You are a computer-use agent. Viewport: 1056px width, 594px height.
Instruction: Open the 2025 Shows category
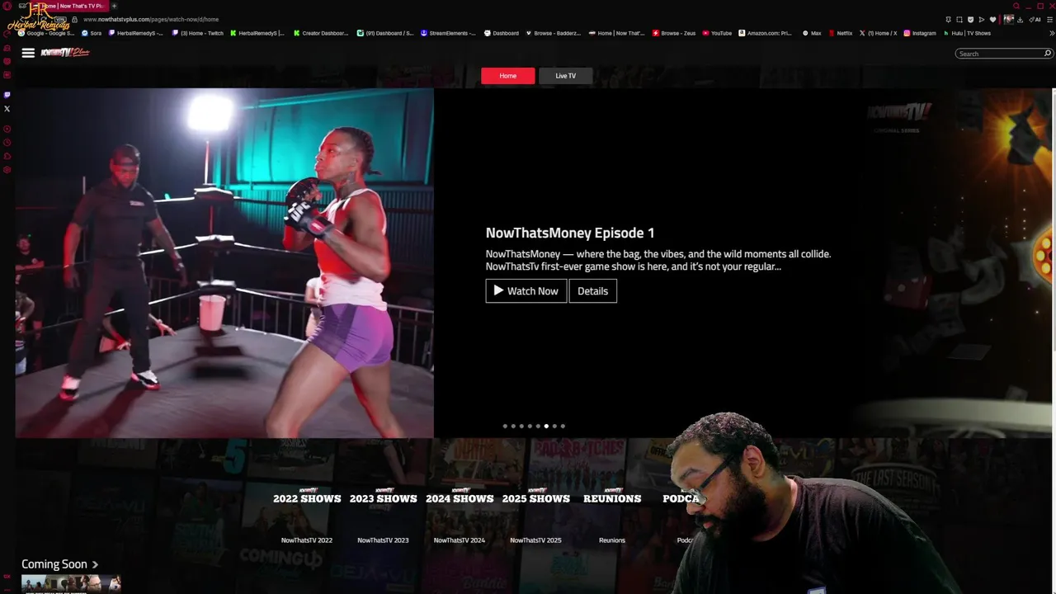coord(536,498)
